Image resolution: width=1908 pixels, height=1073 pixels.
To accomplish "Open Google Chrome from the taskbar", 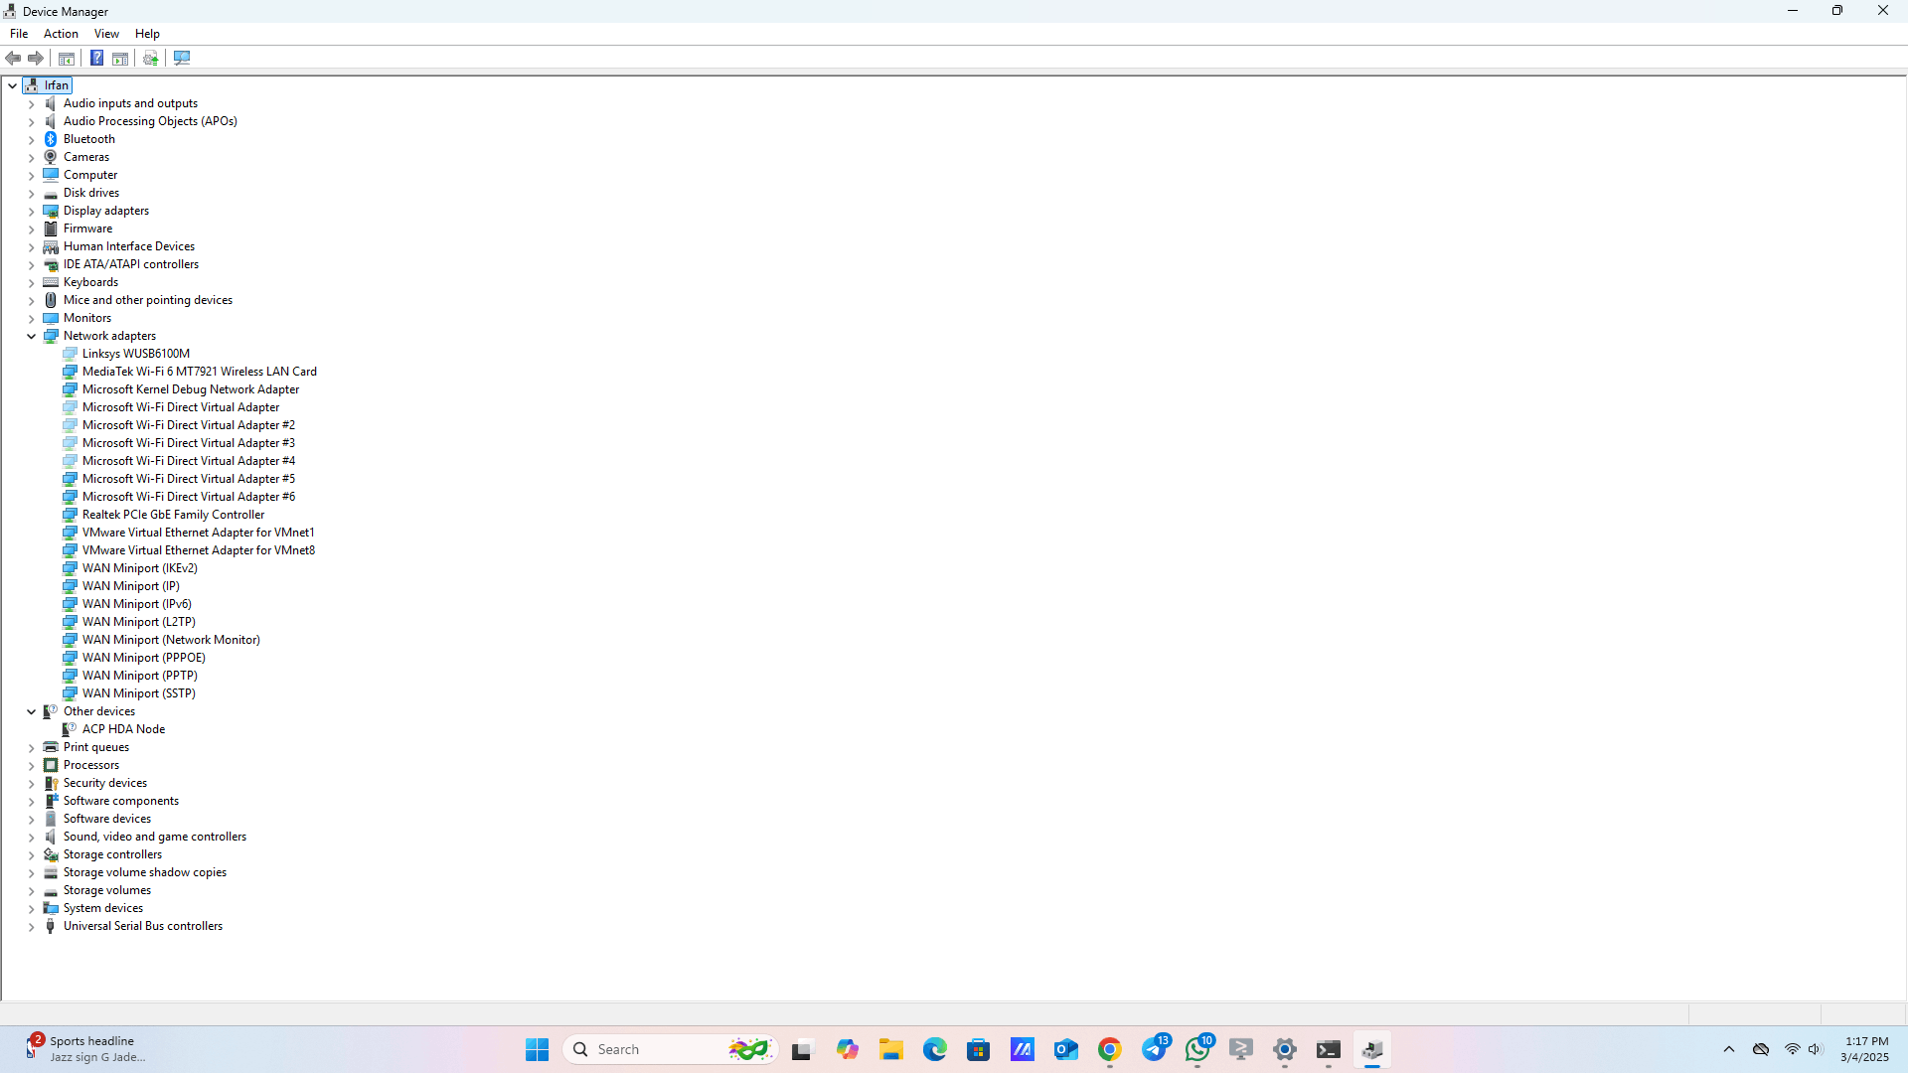I will click(1110, 1050).
